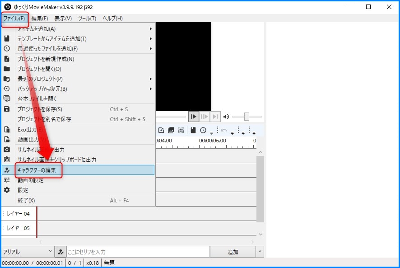The height and width of the screenshot is (268, 400).
Task: Click the skip-to-end playback button
Action: [215, 117]
